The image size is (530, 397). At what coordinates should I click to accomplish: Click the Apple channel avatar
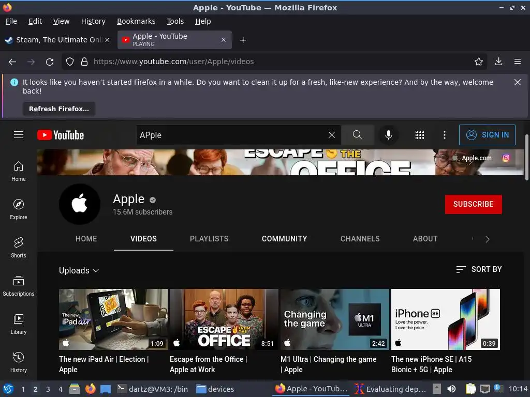[79, 204]
